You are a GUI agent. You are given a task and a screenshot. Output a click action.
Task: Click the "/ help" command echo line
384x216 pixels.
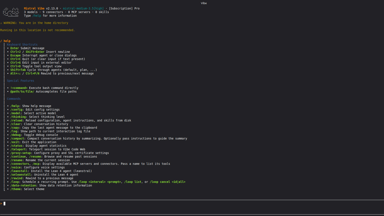coord(5,41)
